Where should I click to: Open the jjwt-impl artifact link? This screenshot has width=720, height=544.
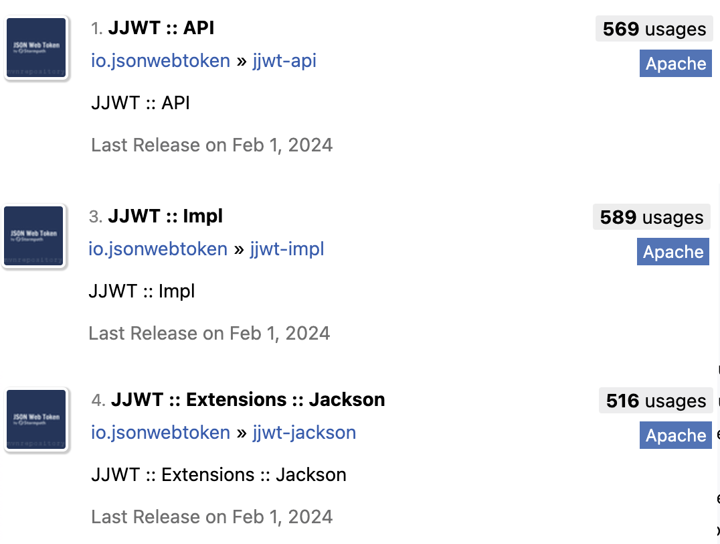287,249
